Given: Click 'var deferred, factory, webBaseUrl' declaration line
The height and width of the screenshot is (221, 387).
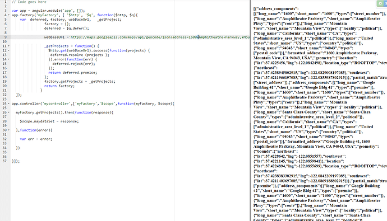Looking at the screenshot, I should click(71, 20).
